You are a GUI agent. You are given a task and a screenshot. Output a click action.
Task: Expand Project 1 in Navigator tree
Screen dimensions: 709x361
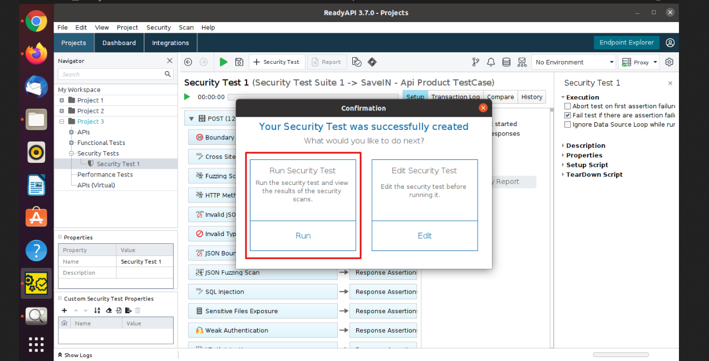(x=62, y=101)
